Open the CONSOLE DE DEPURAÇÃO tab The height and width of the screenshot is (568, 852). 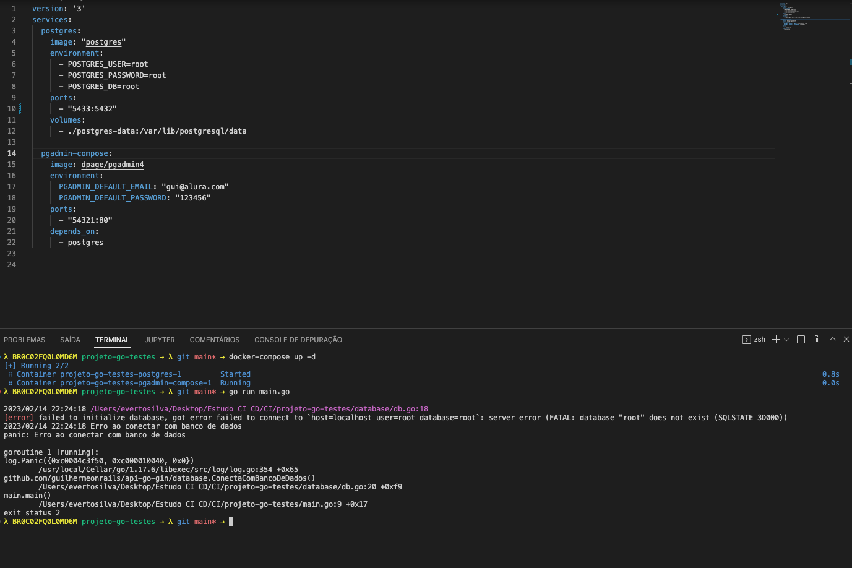point(298,340)
